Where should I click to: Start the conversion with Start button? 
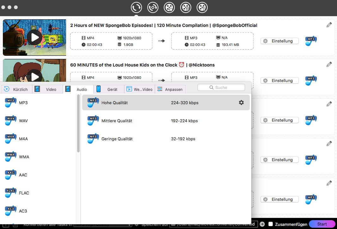[322, 224]
